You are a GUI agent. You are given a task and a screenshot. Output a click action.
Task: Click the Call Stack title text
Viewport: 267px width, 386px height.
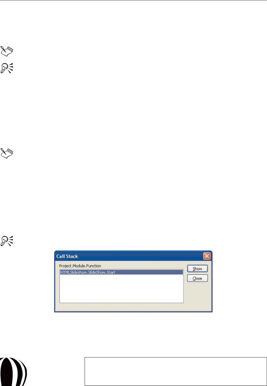tap(67, 256)
